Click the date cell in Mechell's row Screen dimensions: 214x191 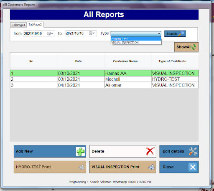point(81,79)
